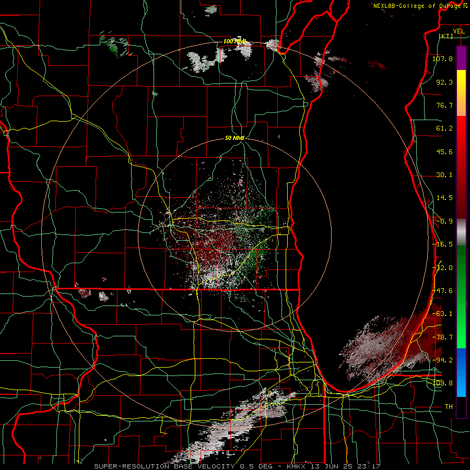Click the VEL legend title
The image size is (470, 470).
pos(459,31)
